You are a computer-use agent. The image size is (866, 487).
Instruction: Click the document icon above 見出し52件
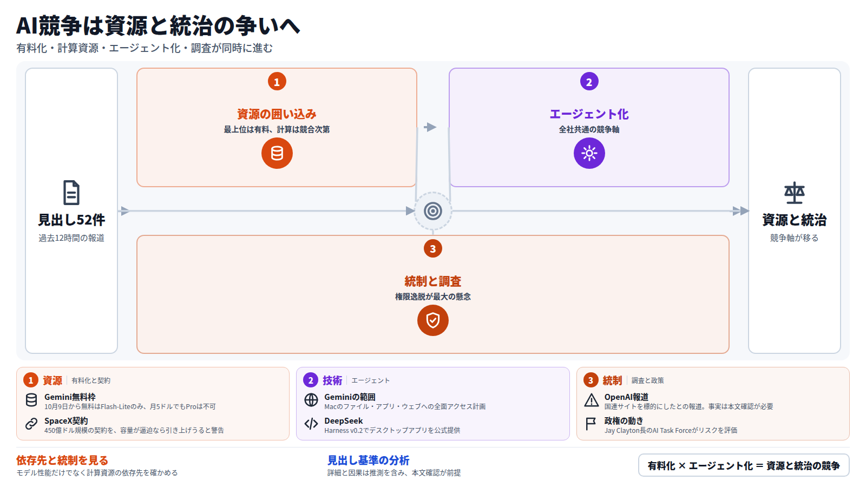pos(71,193)
